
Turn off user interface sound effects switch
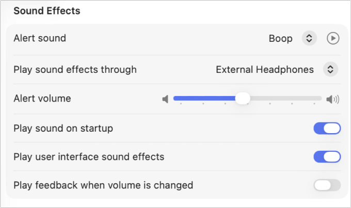pos(327,156)
